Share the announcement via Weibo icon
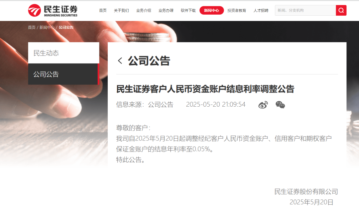The width and height of the screenshot is (359, 216). 263,105
